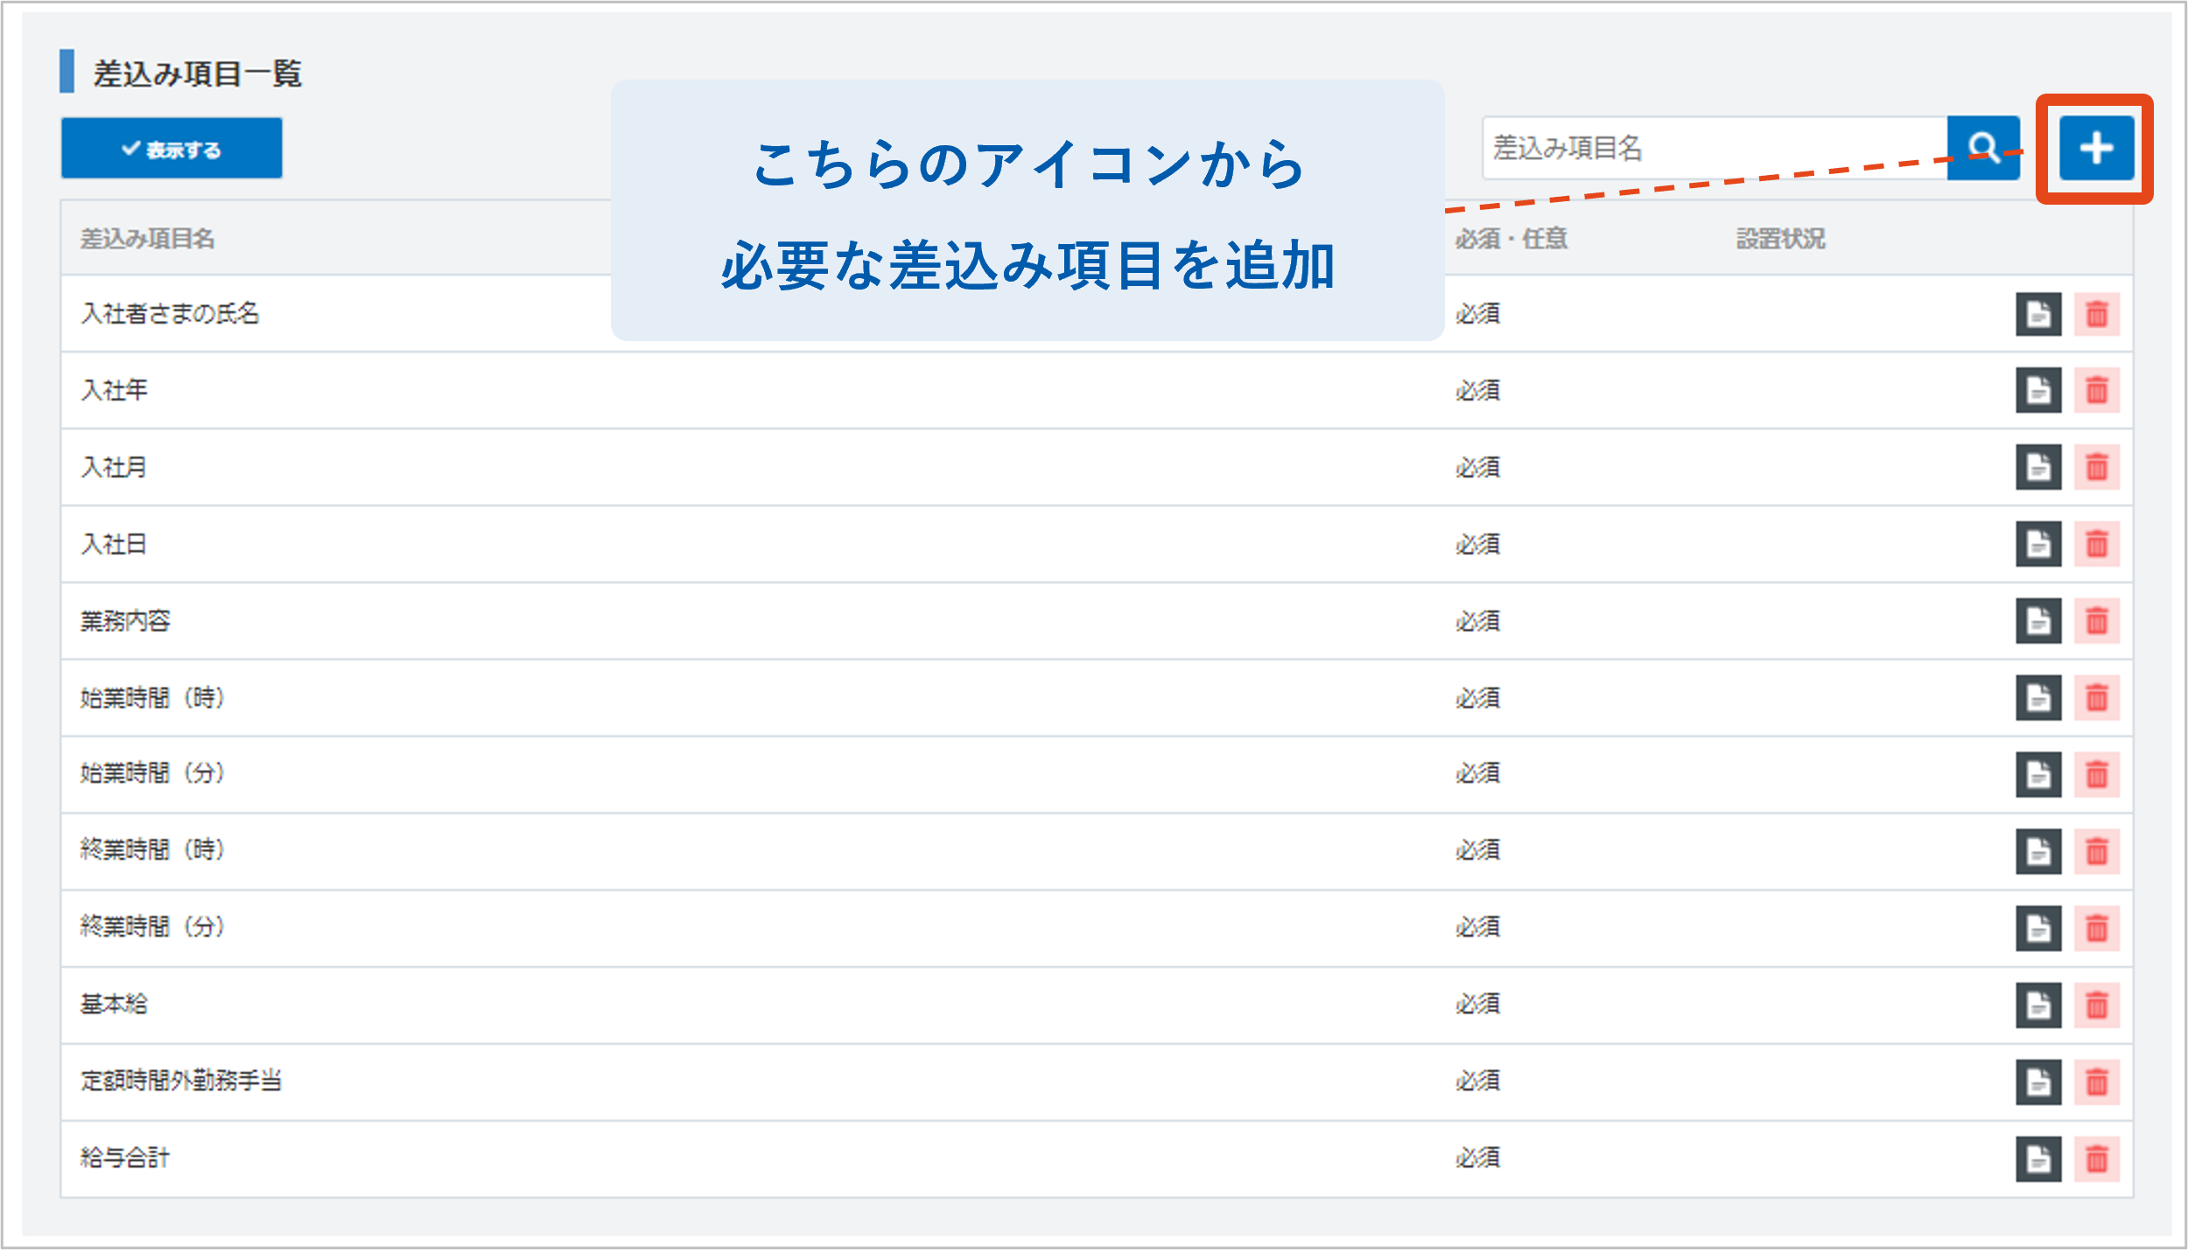Open document icon for 業務内容 row
2188x1250 pixels.
[x=2038, y=621]
